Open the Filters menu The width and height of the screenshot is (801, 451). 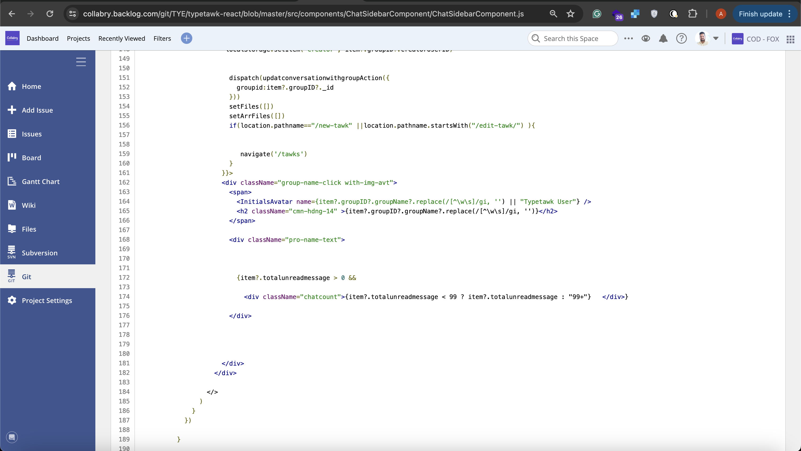pyautogui.click(x=162, y=39)
